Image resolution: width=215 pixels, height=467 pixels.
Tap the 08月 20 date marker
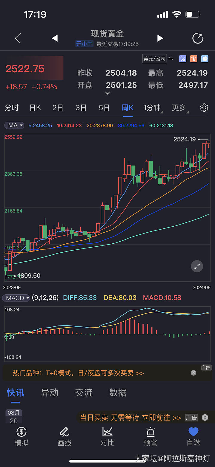pyautogui.click(x=14, y=417)
